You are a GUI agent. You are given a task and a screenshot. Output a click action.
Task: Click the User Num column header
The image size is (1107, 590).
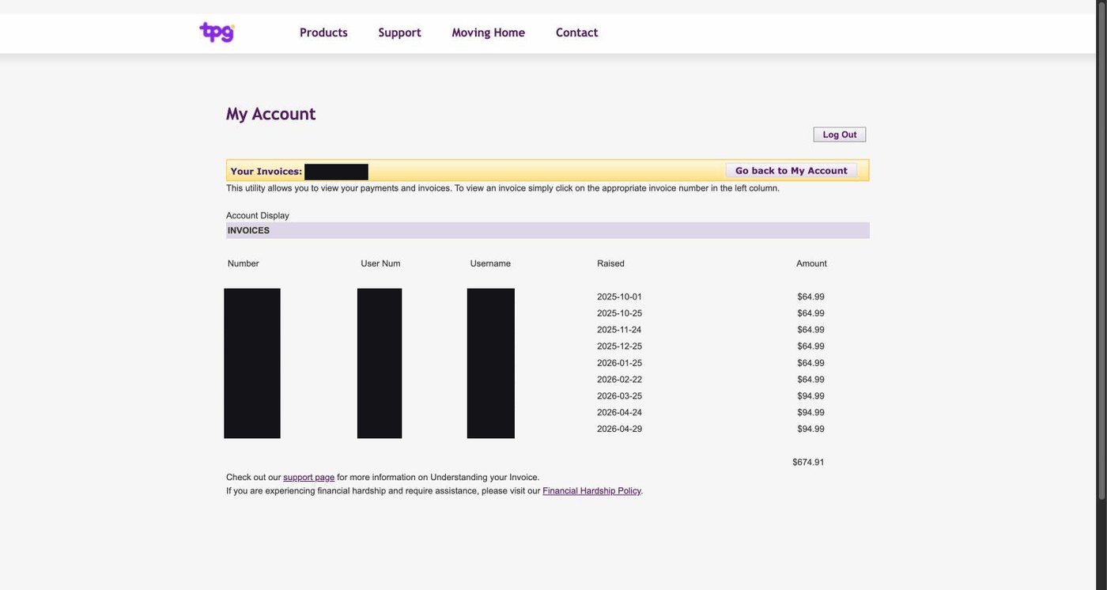click(x=380, y=264)
